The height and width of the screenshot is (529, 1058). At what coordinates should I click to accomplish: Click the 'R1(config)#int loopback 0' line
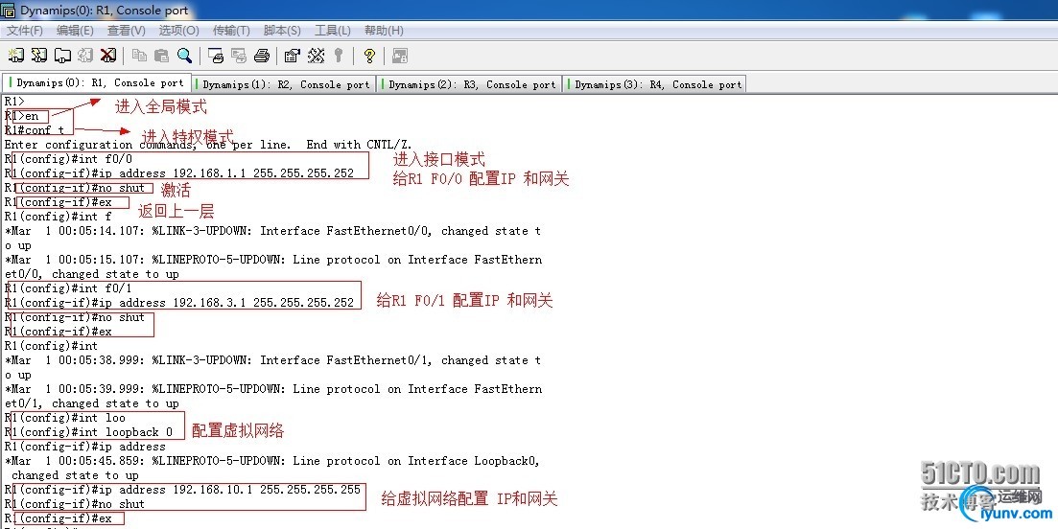88,432
